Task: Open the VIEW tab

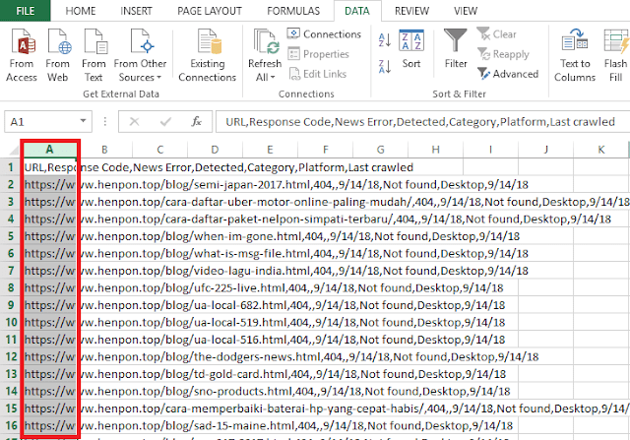Action: click(x=466, y=11)
